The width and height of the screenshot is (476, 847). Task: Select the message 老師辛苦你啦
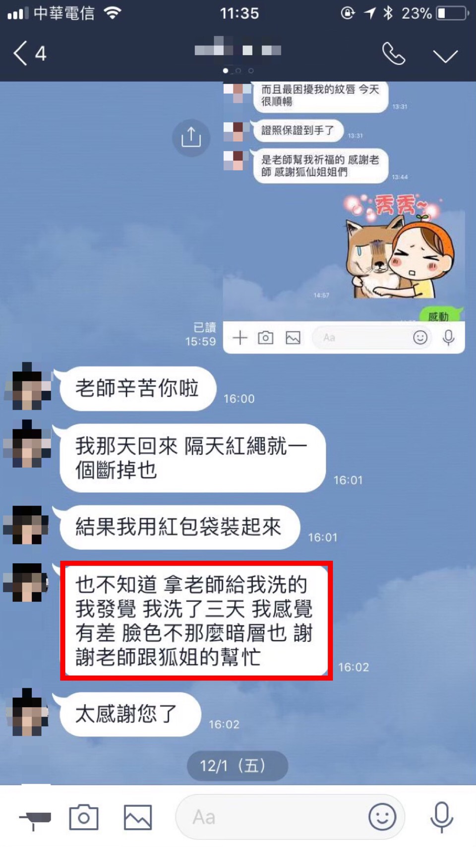137,388
